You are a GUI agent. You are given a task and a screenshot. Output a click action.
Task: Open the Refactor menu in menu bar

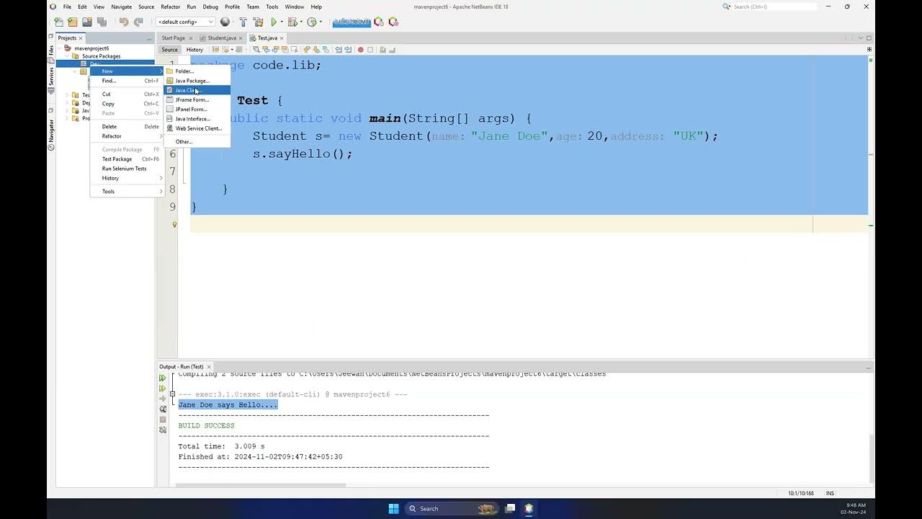pos(170,6)
